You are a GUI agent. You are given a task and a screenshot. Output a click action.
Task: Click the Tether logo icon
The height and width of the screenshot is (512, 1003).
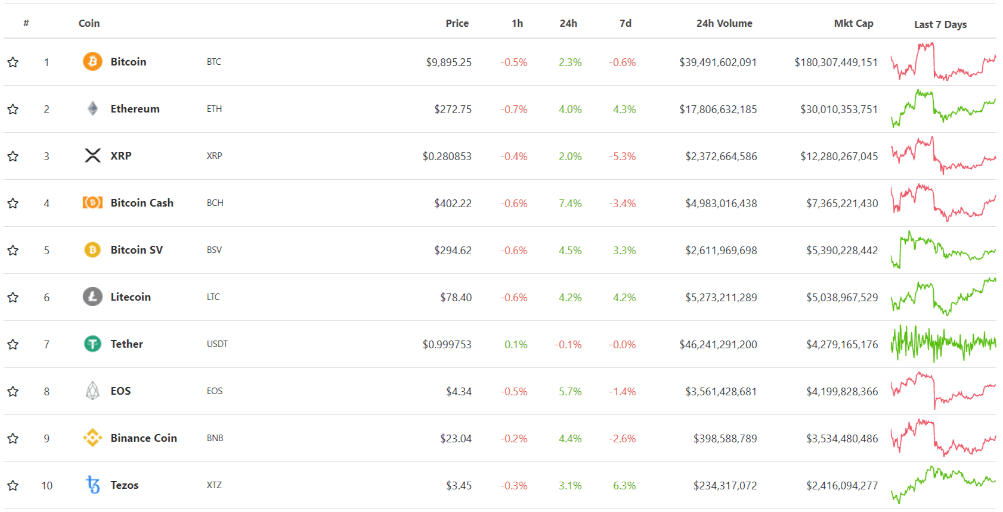92,344
